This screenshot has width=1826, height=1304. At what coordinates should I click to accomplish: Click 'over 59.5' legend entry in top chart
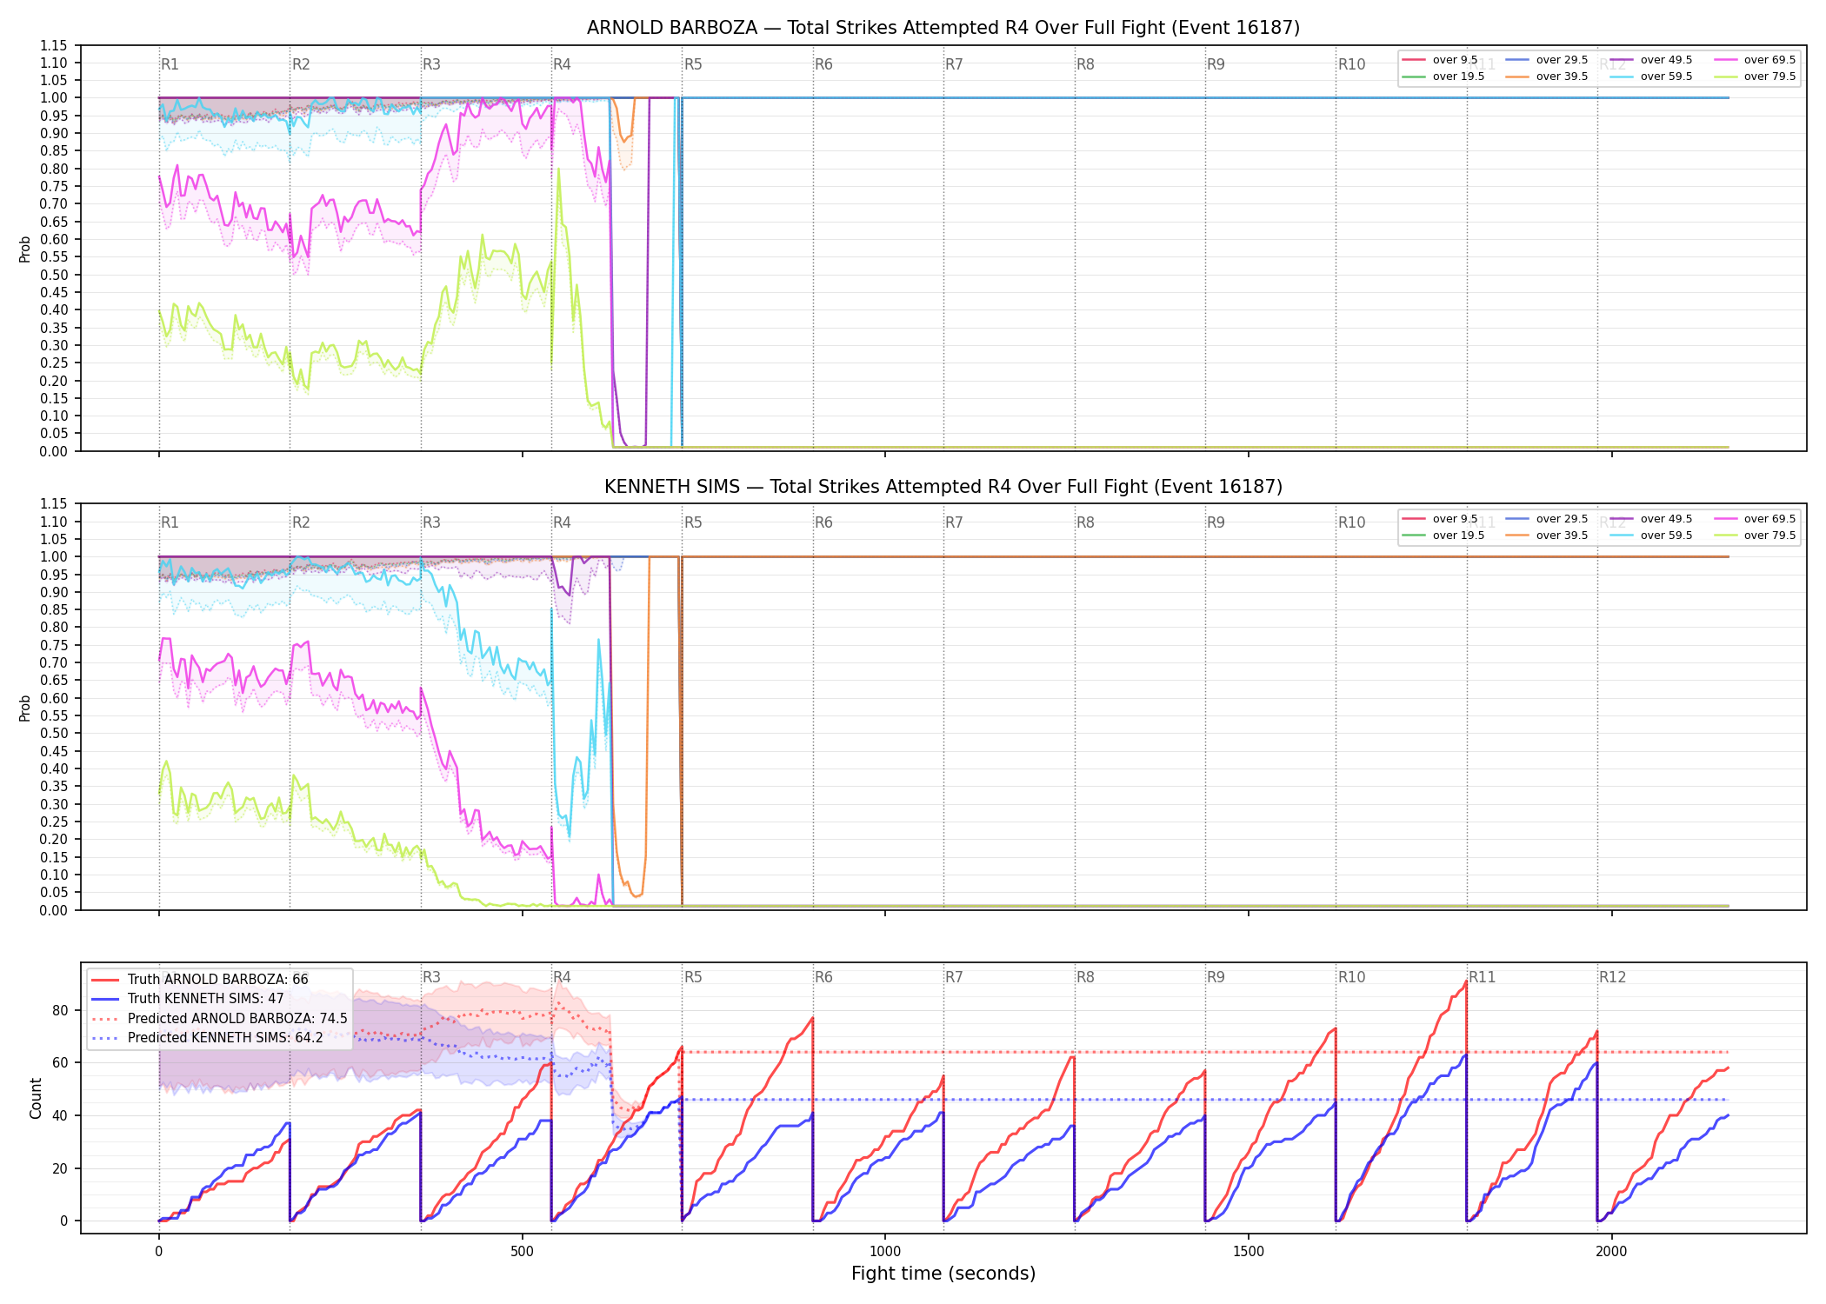[x=1651, y=77]
